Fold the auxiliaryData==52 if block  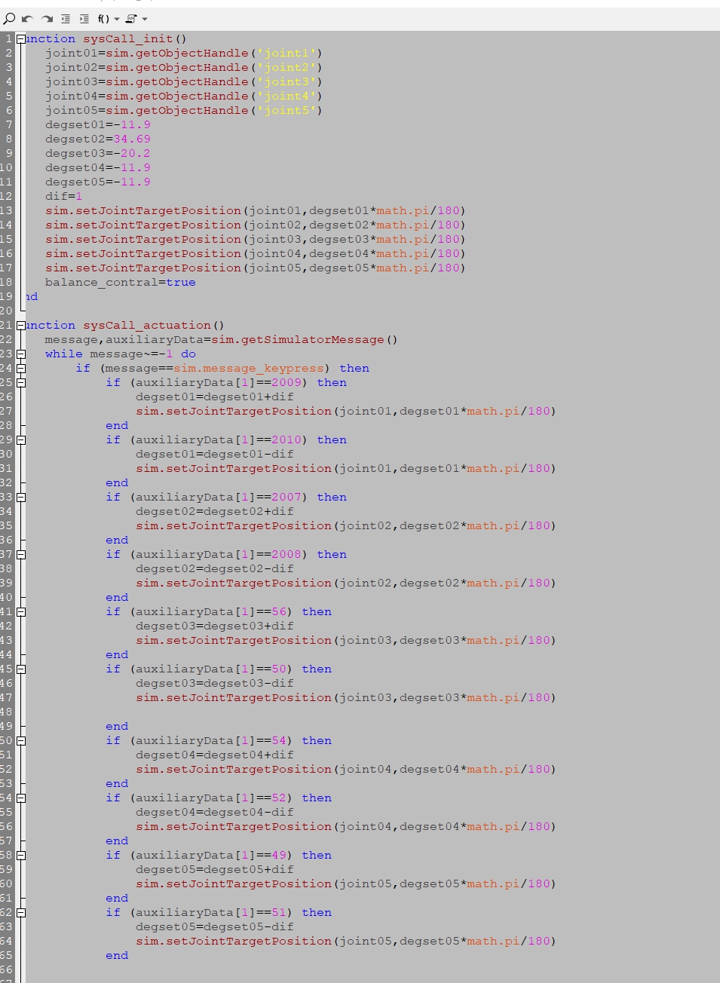(21, 798)
